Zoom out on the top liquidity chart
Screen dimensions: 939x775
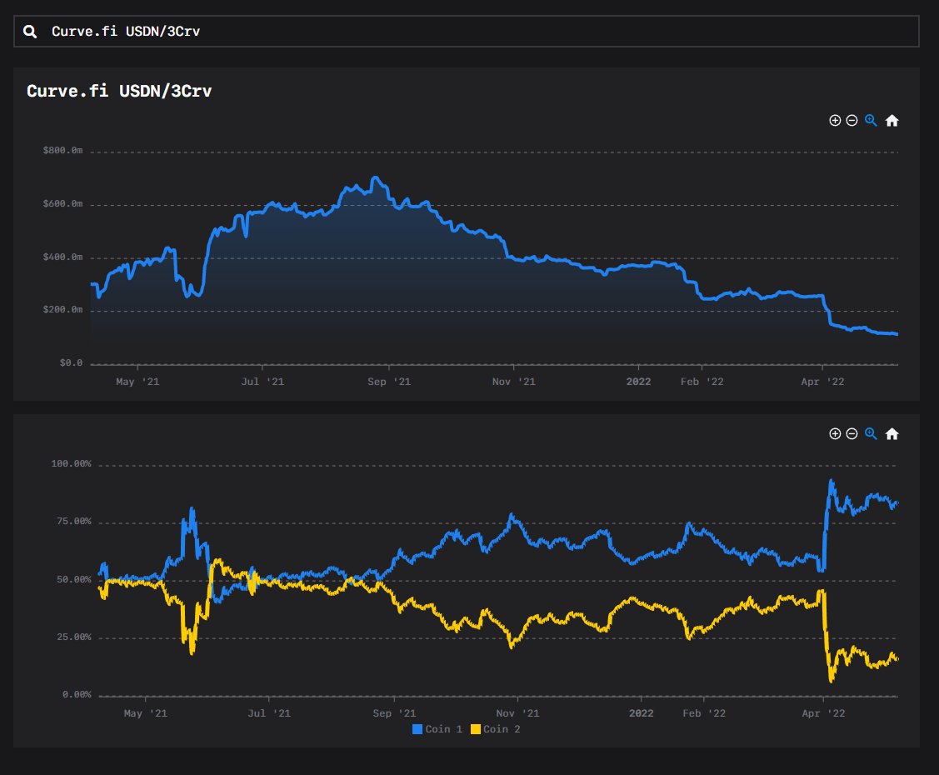852,120
